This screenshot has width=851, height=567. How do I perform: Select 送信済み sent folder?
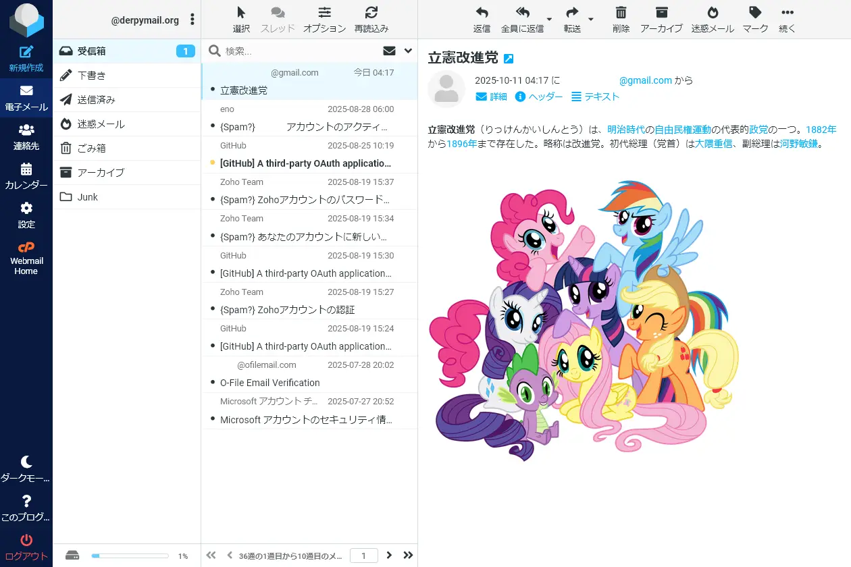click(96, 100)
